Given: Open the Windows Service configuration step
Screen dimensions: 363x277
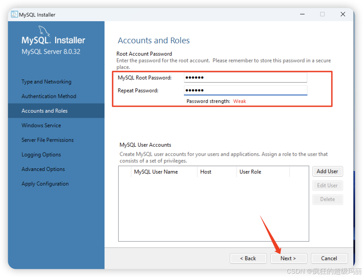Looking at the screenshot, I should pyautogui.click(x=41, y=125).
